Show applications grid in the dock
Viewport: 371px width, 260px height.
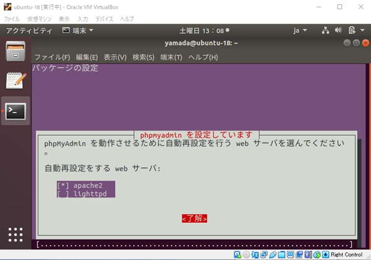15,235
